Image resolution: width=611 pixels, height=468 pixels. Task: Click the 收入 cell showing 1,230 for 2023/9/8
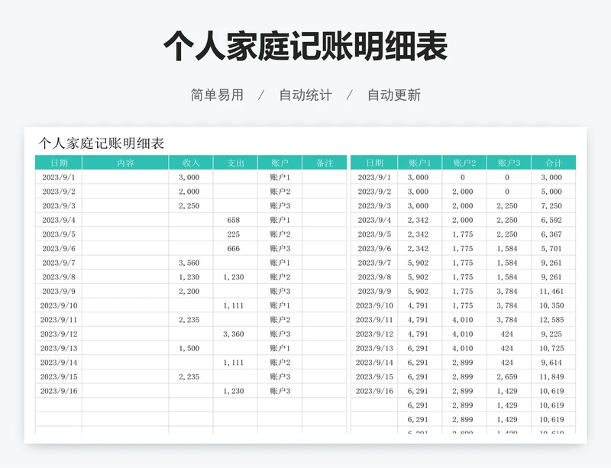[x=189, y=277]
